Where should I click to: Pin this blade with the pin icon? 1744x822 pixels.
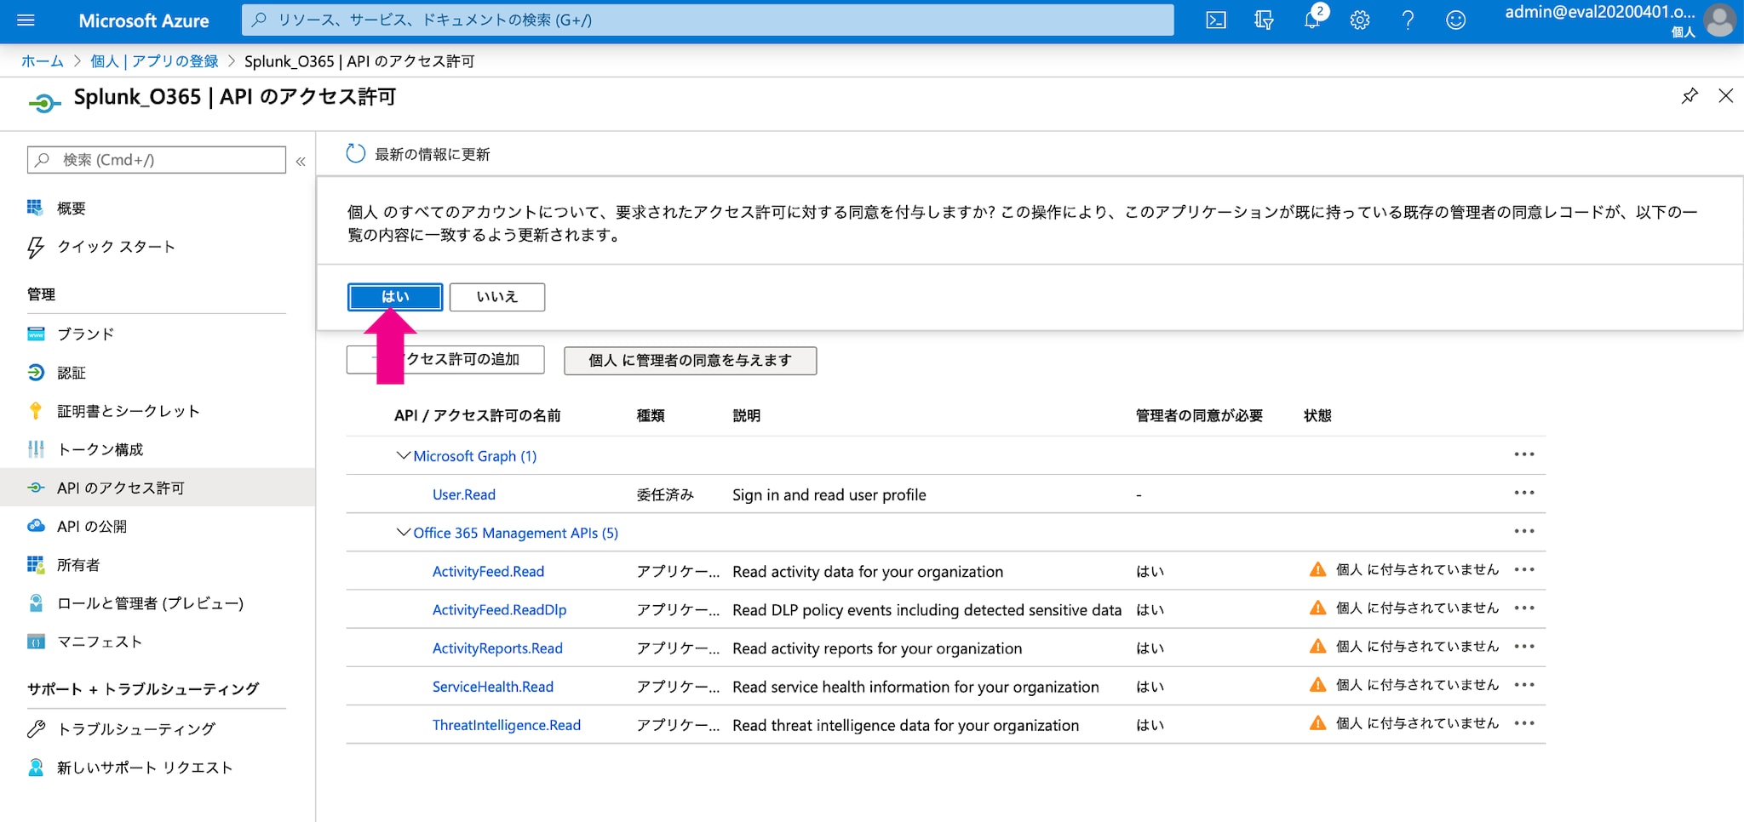[1689, 96]
